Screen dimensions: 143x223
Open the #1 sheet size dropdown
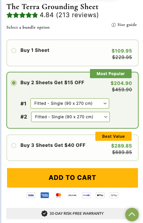click(x=70, y=103)
